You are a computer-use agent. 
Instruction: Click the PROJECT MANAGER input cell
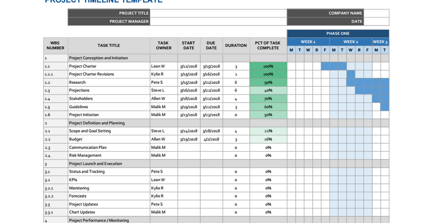click(x=218, y=21)
